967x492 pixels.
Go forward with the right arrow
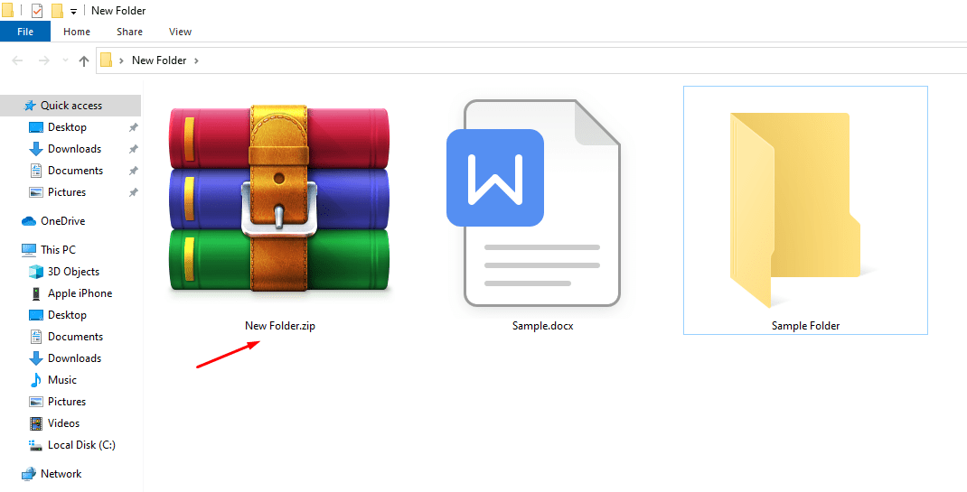click(x=43, y=60)
